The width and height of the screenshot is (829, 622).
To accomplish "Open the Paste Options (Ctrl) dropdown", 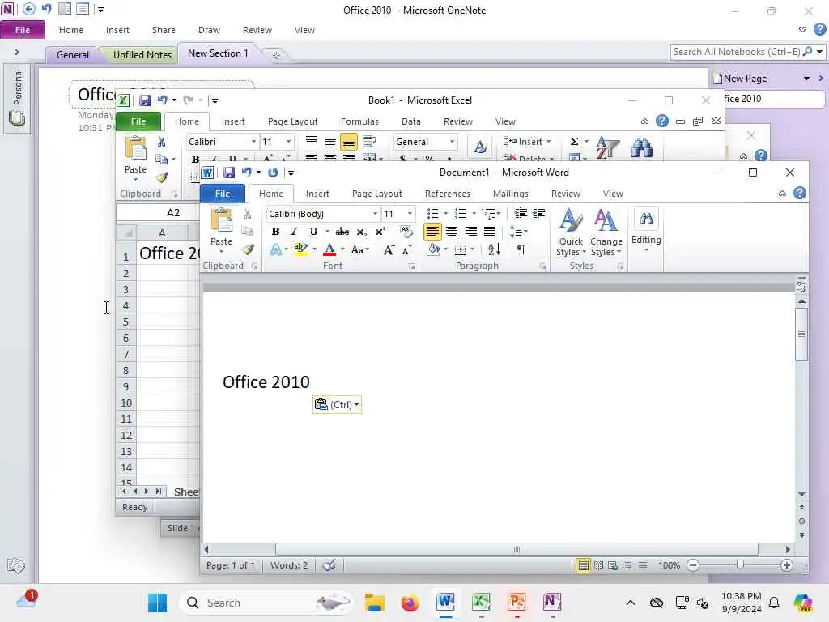I will (x=338, y=405).
